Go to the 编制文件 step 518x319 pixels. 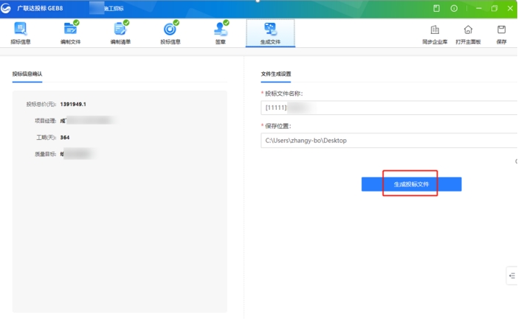point(70,33)
